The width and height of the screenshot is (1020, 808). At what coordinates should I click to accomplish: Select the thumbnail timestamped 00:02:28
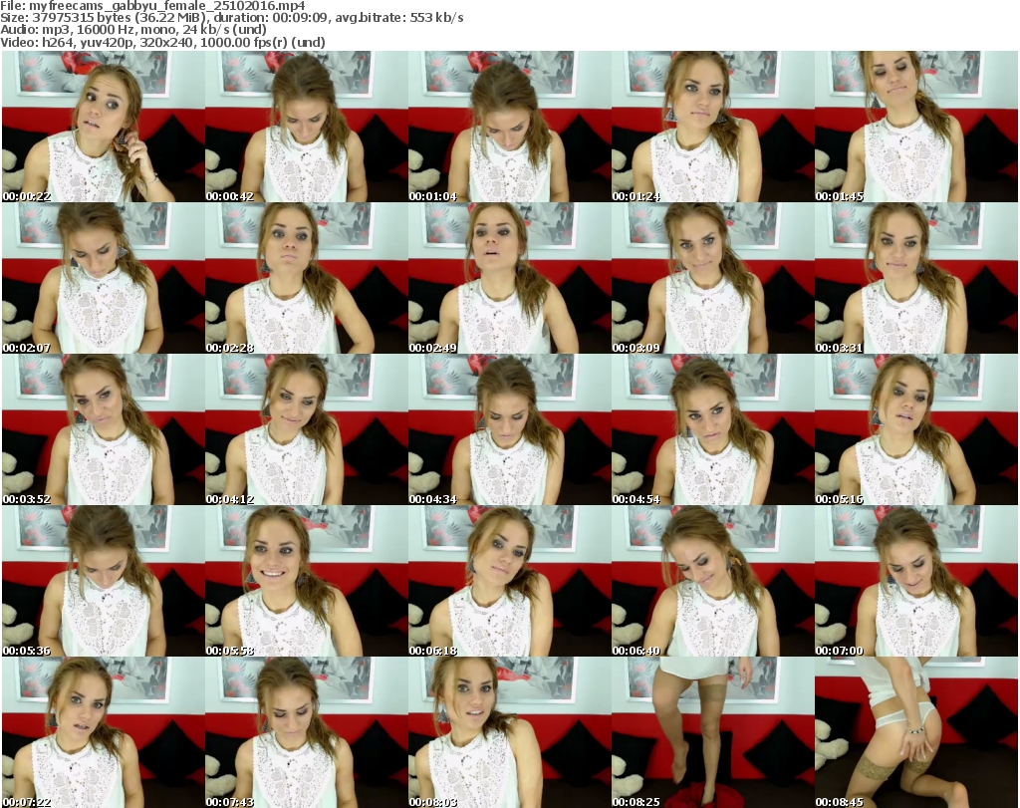click(x=307, y=278)
